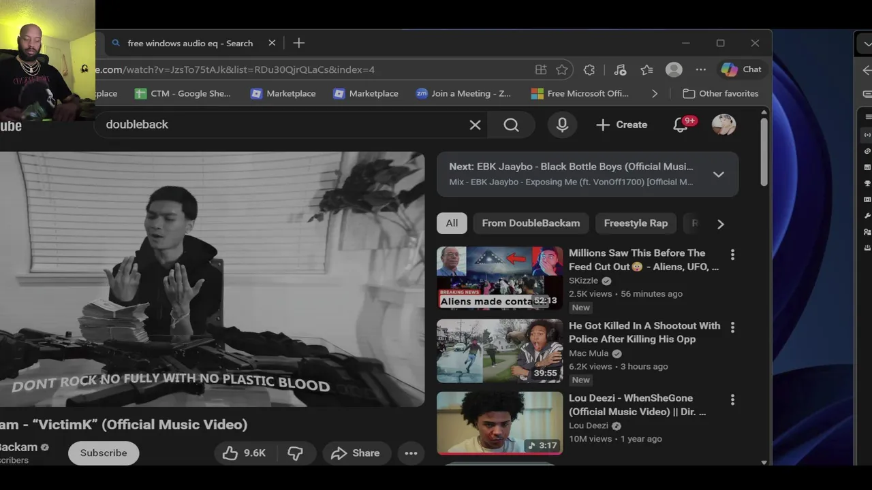Show more filter chips arrow
This screenshot has height=490, width=872.
point(720,223)
